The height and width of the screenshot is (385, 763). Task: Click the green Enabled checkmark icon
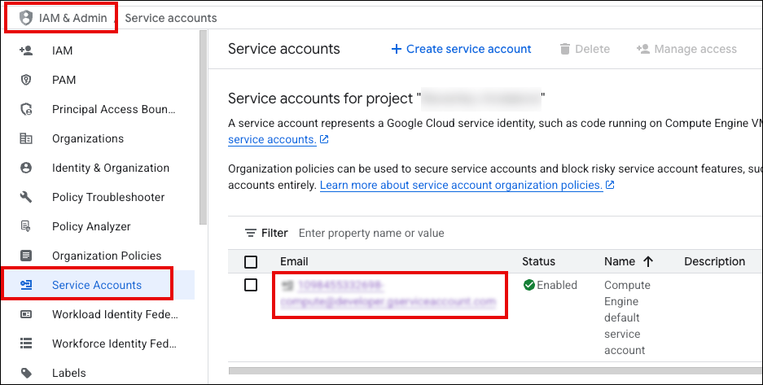(529, 285)
